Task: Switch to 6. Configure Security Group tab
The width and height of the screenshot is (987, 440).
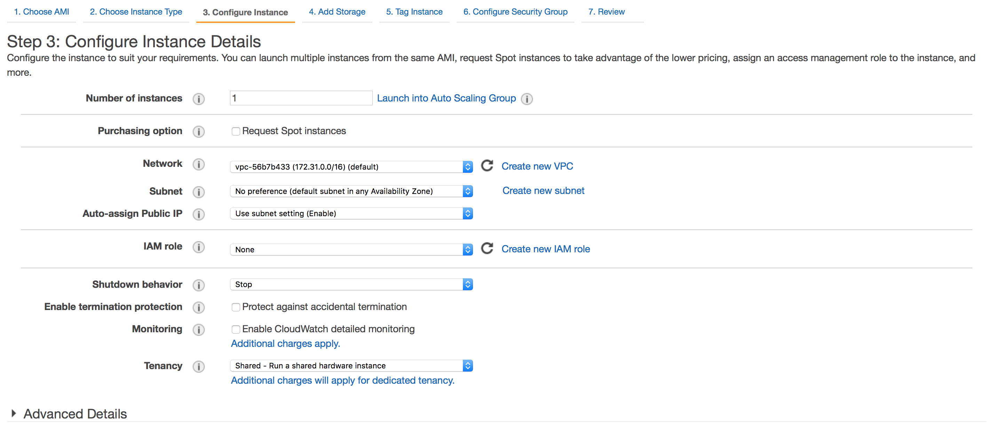Action: click(x=515, y=12)
